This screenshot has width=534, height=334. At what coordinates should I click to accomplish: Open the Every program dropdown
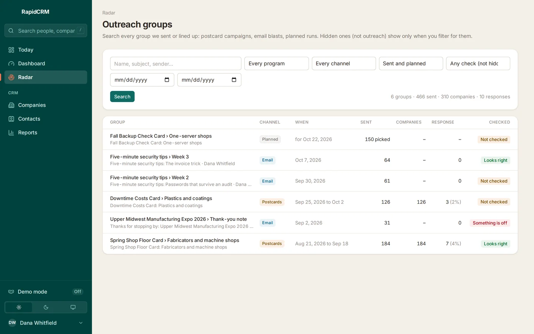[x=277, y=63]
